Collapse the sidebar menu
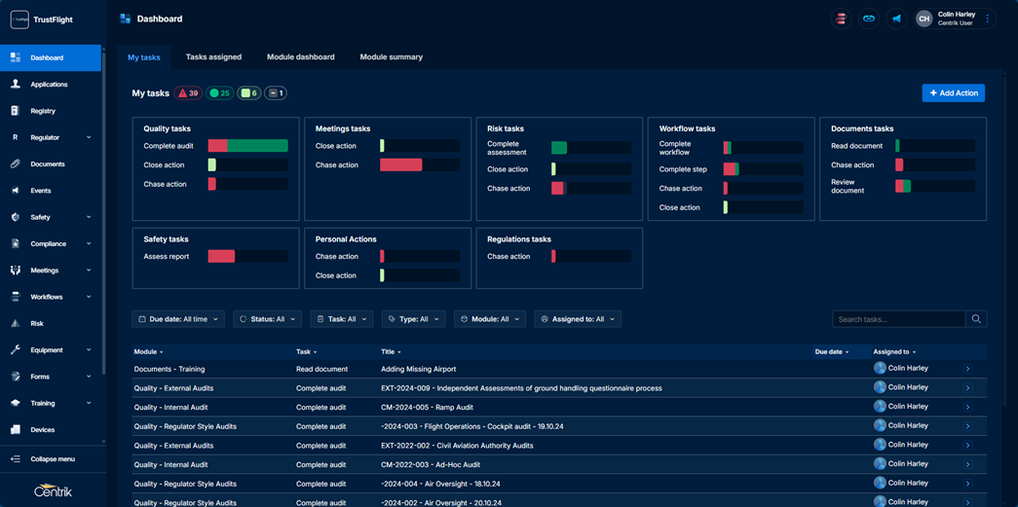 click(52, 459)
